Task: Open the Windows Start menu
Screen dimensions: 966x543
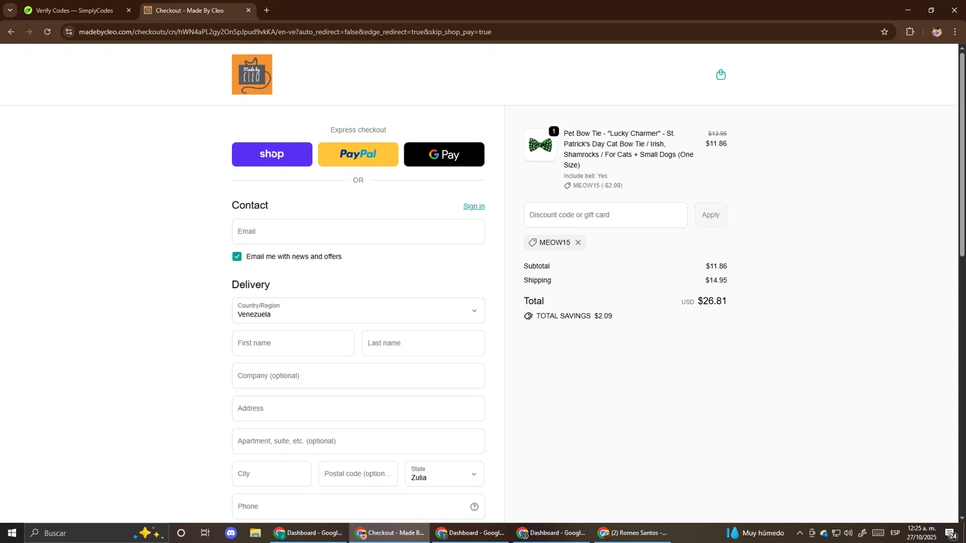Action: pos(12,533)
